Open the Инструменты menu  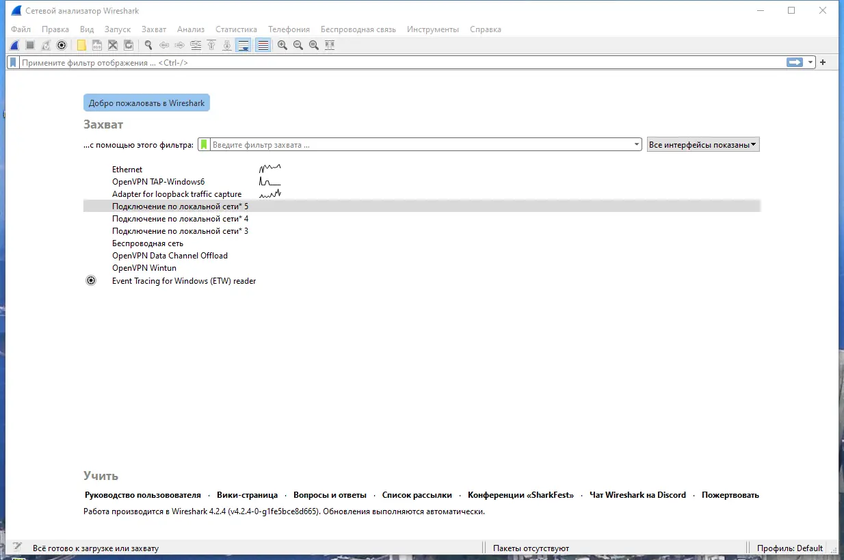click(x=433, y=29)
